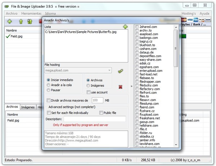Cancel with the red X icon
The width and height of the screenshot is (216, 166).
point(120,87)
